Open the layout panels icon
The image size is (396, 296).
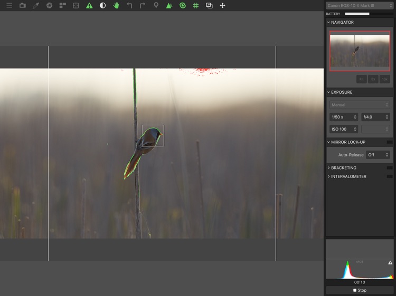pyautogui.click(x=63, y=5)
